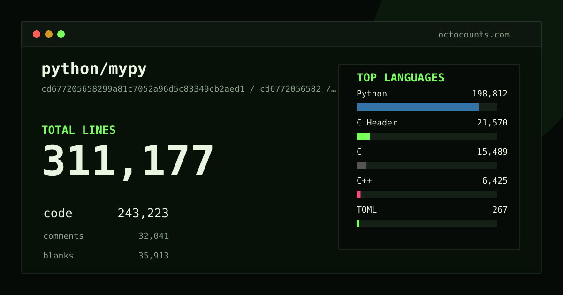Select the Python line count 198,812
This screenshot has height=295, width=563.
point(490,94)
